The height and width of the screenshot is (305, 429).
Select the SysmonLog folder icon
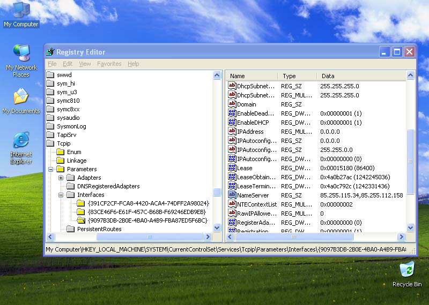click(50, 126)
